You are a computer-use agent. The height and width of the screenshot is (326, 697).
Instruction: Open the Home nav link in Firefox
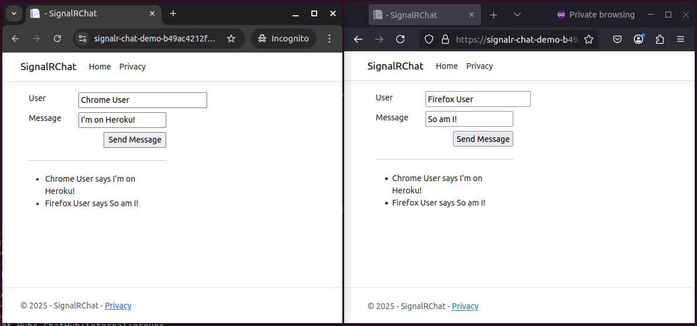447,66
